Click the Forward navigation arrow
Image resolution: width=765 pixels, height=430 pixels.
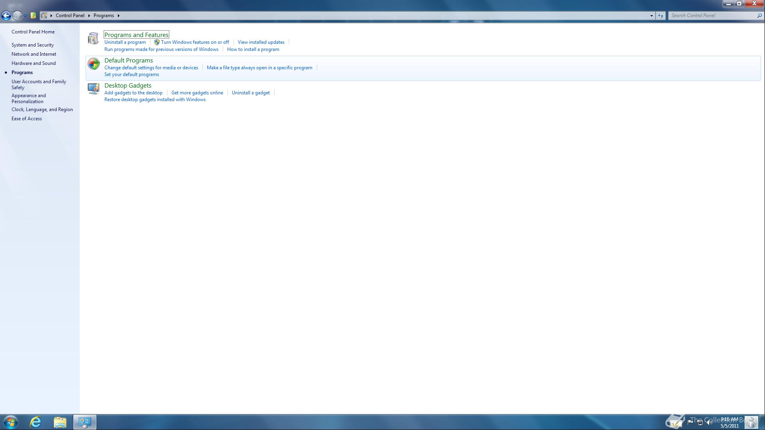pos(17,16)
